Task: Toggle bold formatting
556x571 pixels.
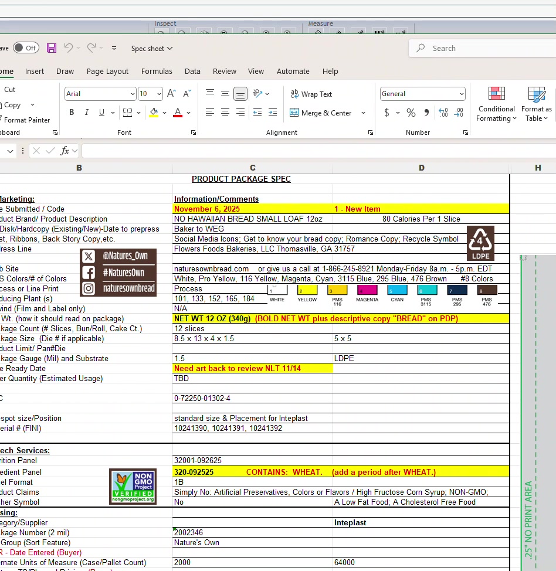Action: coord(72,112)
